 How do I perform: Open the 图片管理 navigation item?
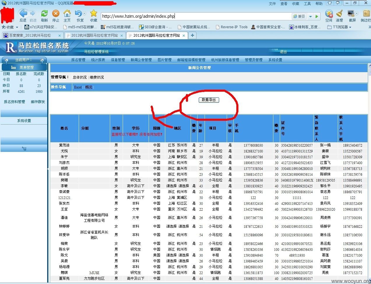coord(164,60)
